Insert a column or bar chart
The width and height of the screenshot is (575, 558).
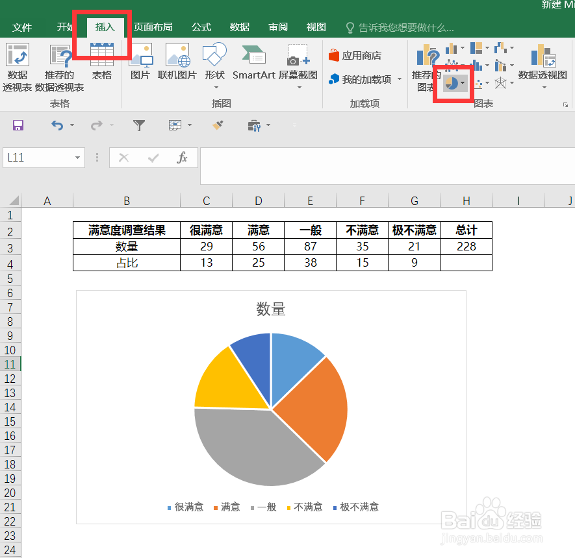point(455,48)
